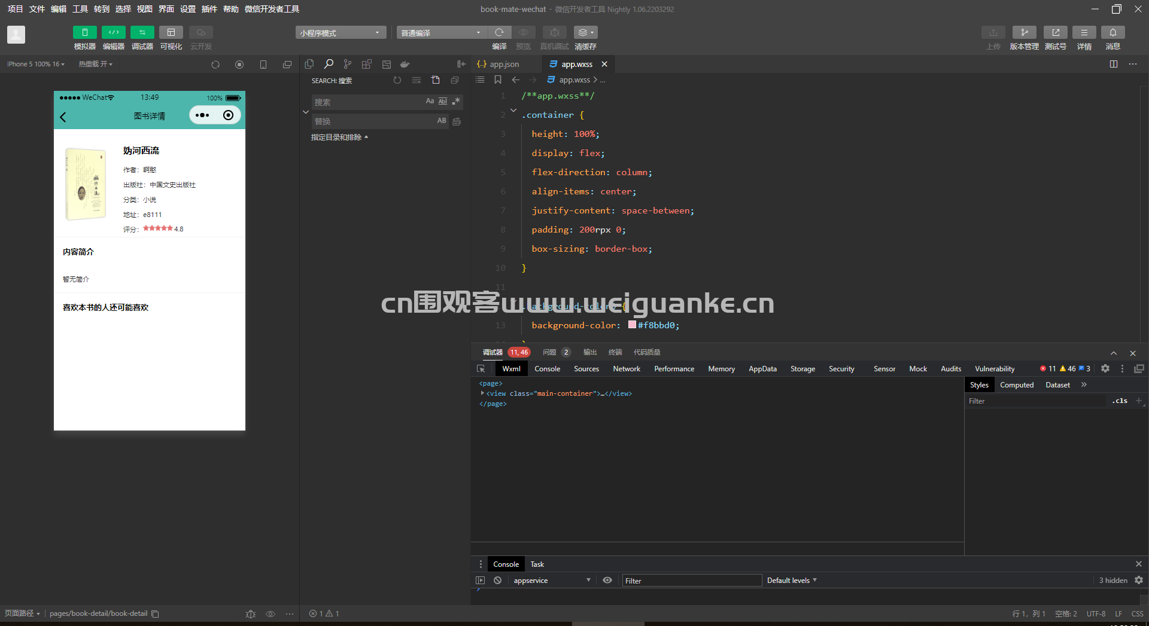Click the #f8bbd0 color swatch
Screen dimensions: 1149x626
tap(632, 325)
